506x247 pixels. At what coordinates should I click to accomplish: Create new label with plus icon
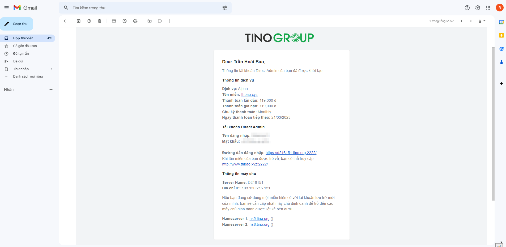tap(51, 90)
